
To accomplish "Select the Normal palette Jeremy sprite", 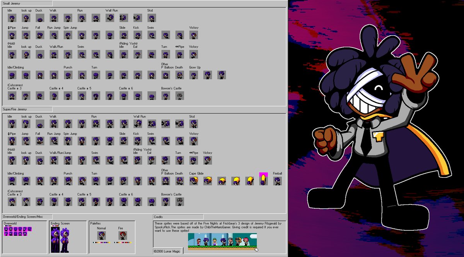I will pos(101,235).
